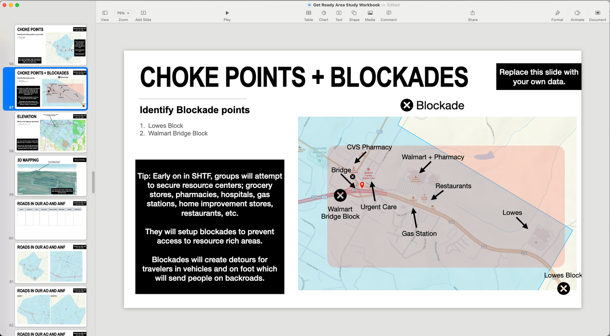This screenshot has height=336, width=610.
Task: Open the Animate inspector
Action: [x=577, y=16]
